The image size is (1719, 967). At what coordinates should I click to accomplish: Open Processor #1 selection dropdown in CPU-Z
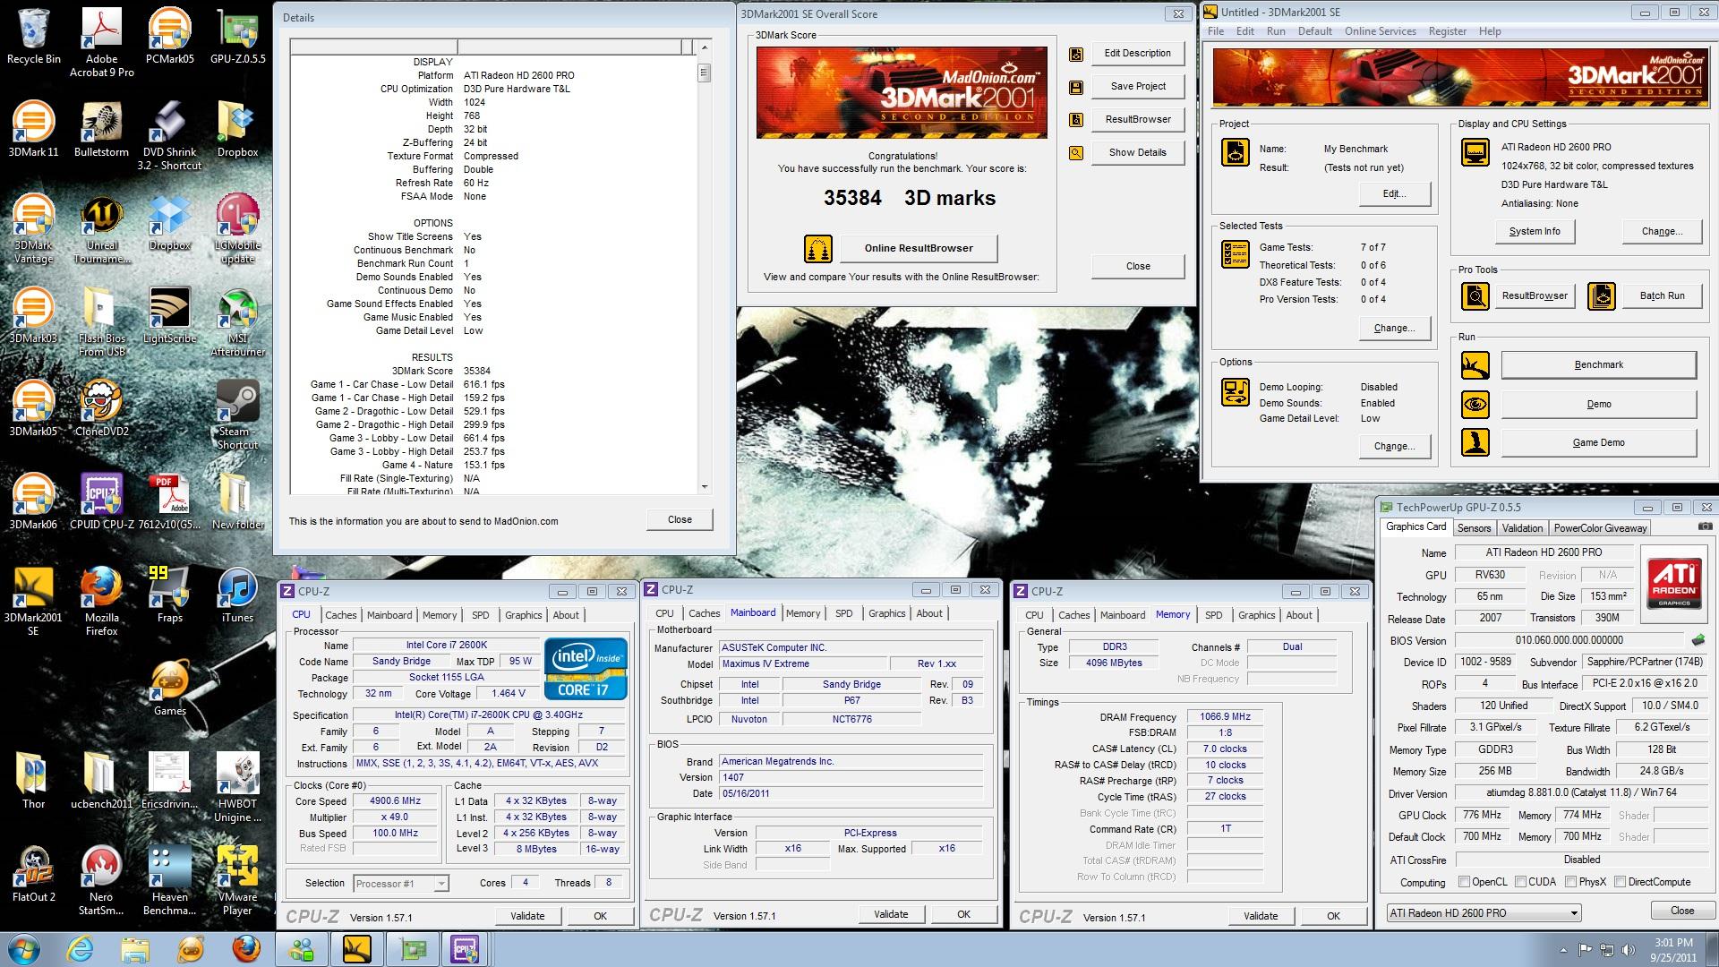click(400, 884)
